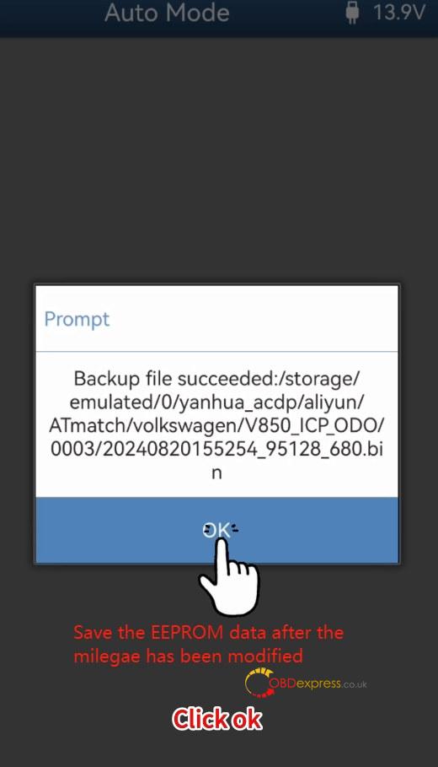
Task: Tap "emulated/0/yanhua_acdp/aliyun/" path line
Action: pyautogui.click(x=216, y=402)
